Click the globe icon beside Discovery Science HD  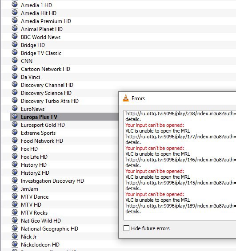coord(15,93)
